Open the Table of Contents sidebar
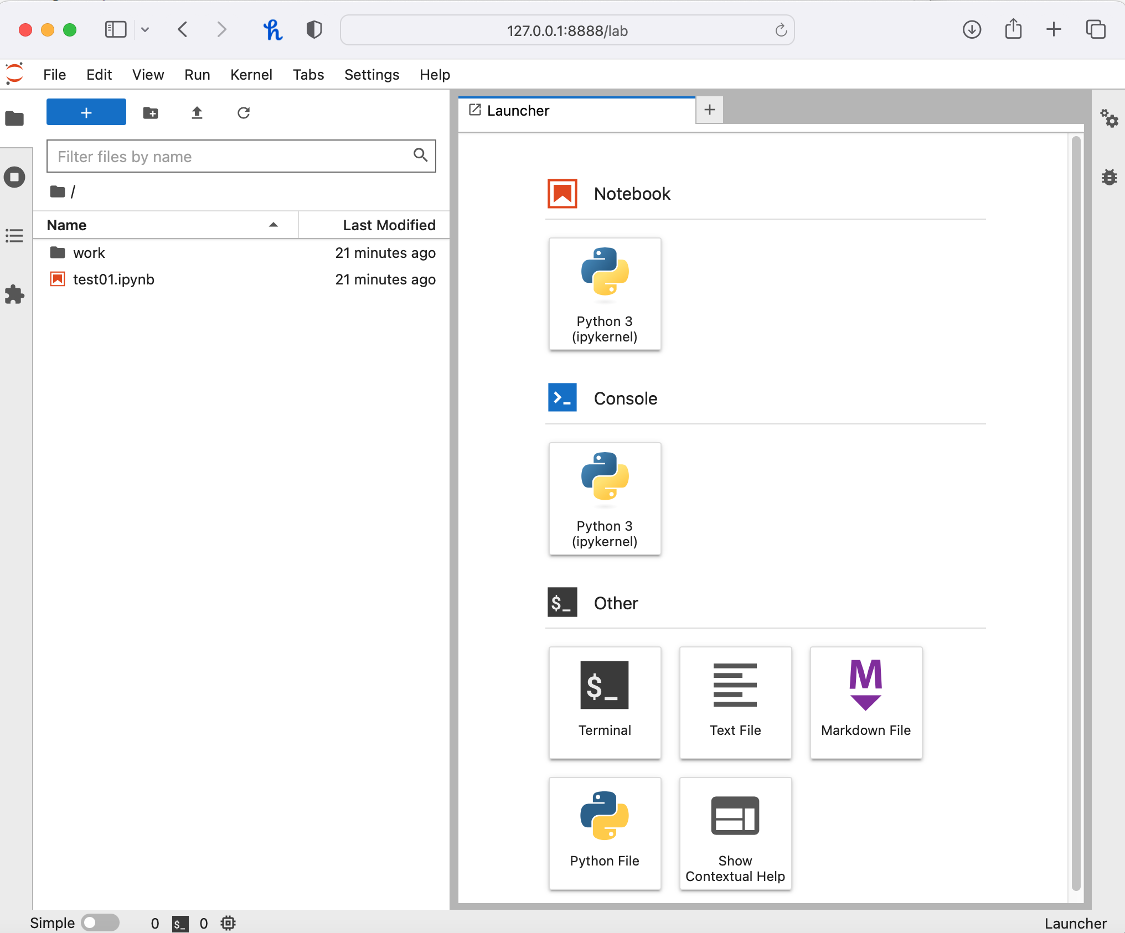The height and width of the screenshot is (933, 1125). (14, 235)
